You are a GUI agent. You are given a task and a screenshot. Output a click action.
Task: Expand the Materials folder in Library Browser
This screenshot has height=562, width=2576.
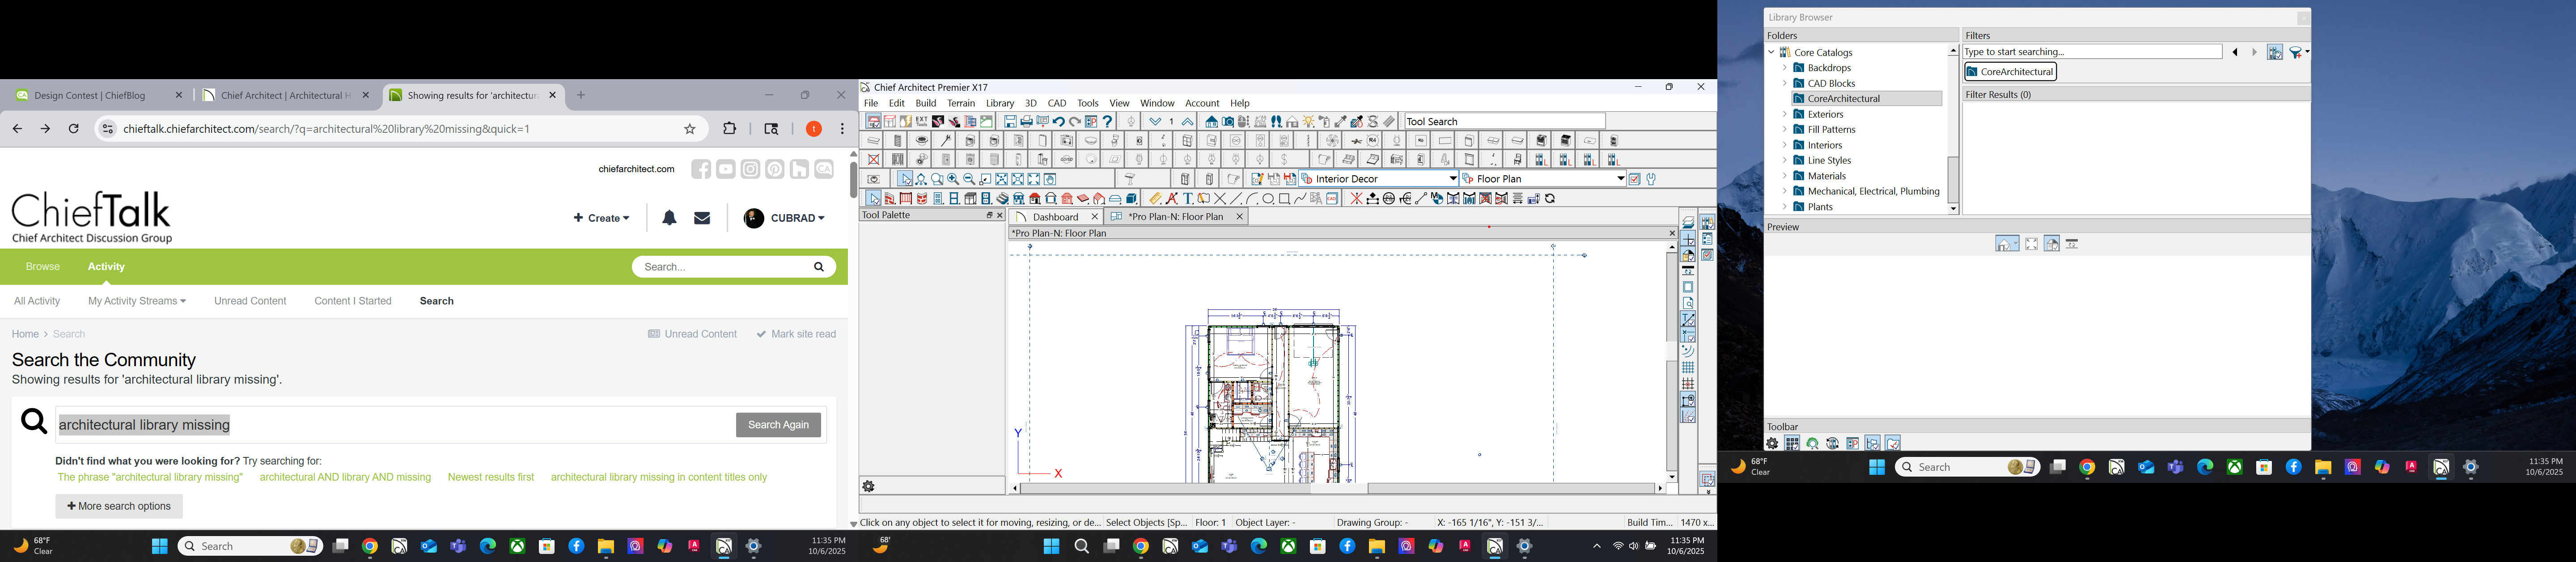click(1784, 176)
